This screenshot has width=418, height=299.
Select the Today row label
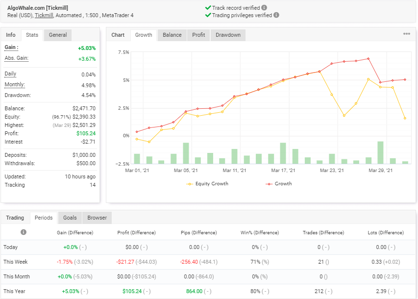[10, 247]
